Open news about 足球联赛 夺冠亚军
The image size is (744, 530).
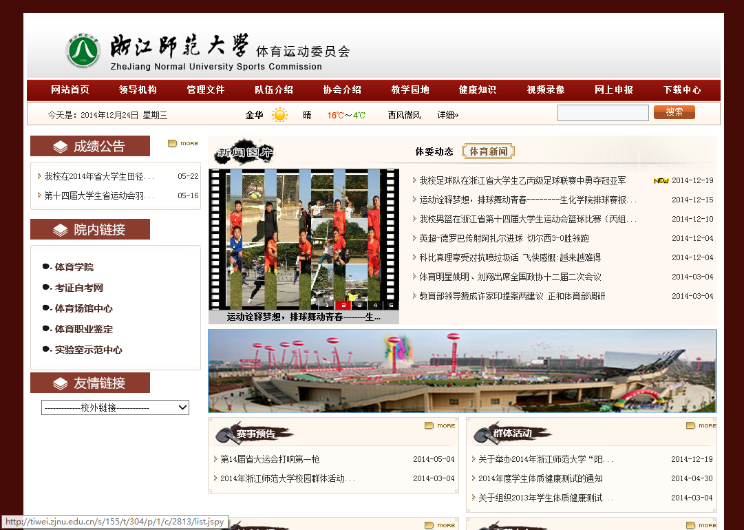click(522, 180)
